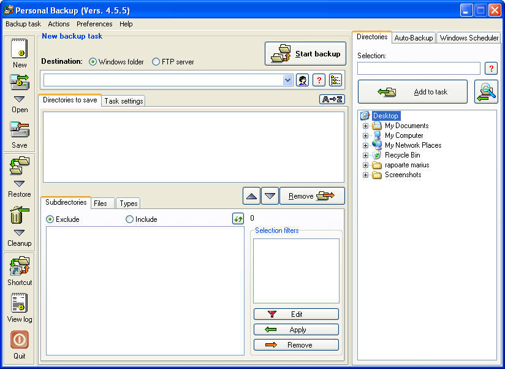The image size is (505, 369).
Task: Switch to the Auto-Backup tab
Action: (414, 37)
